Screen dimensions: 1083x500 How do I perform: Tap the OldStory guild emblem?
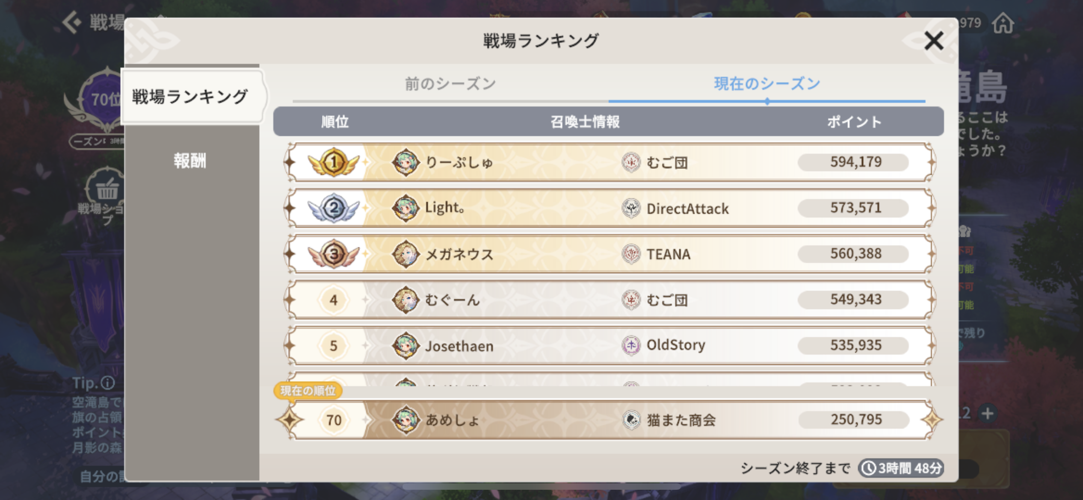coord(631,345)
